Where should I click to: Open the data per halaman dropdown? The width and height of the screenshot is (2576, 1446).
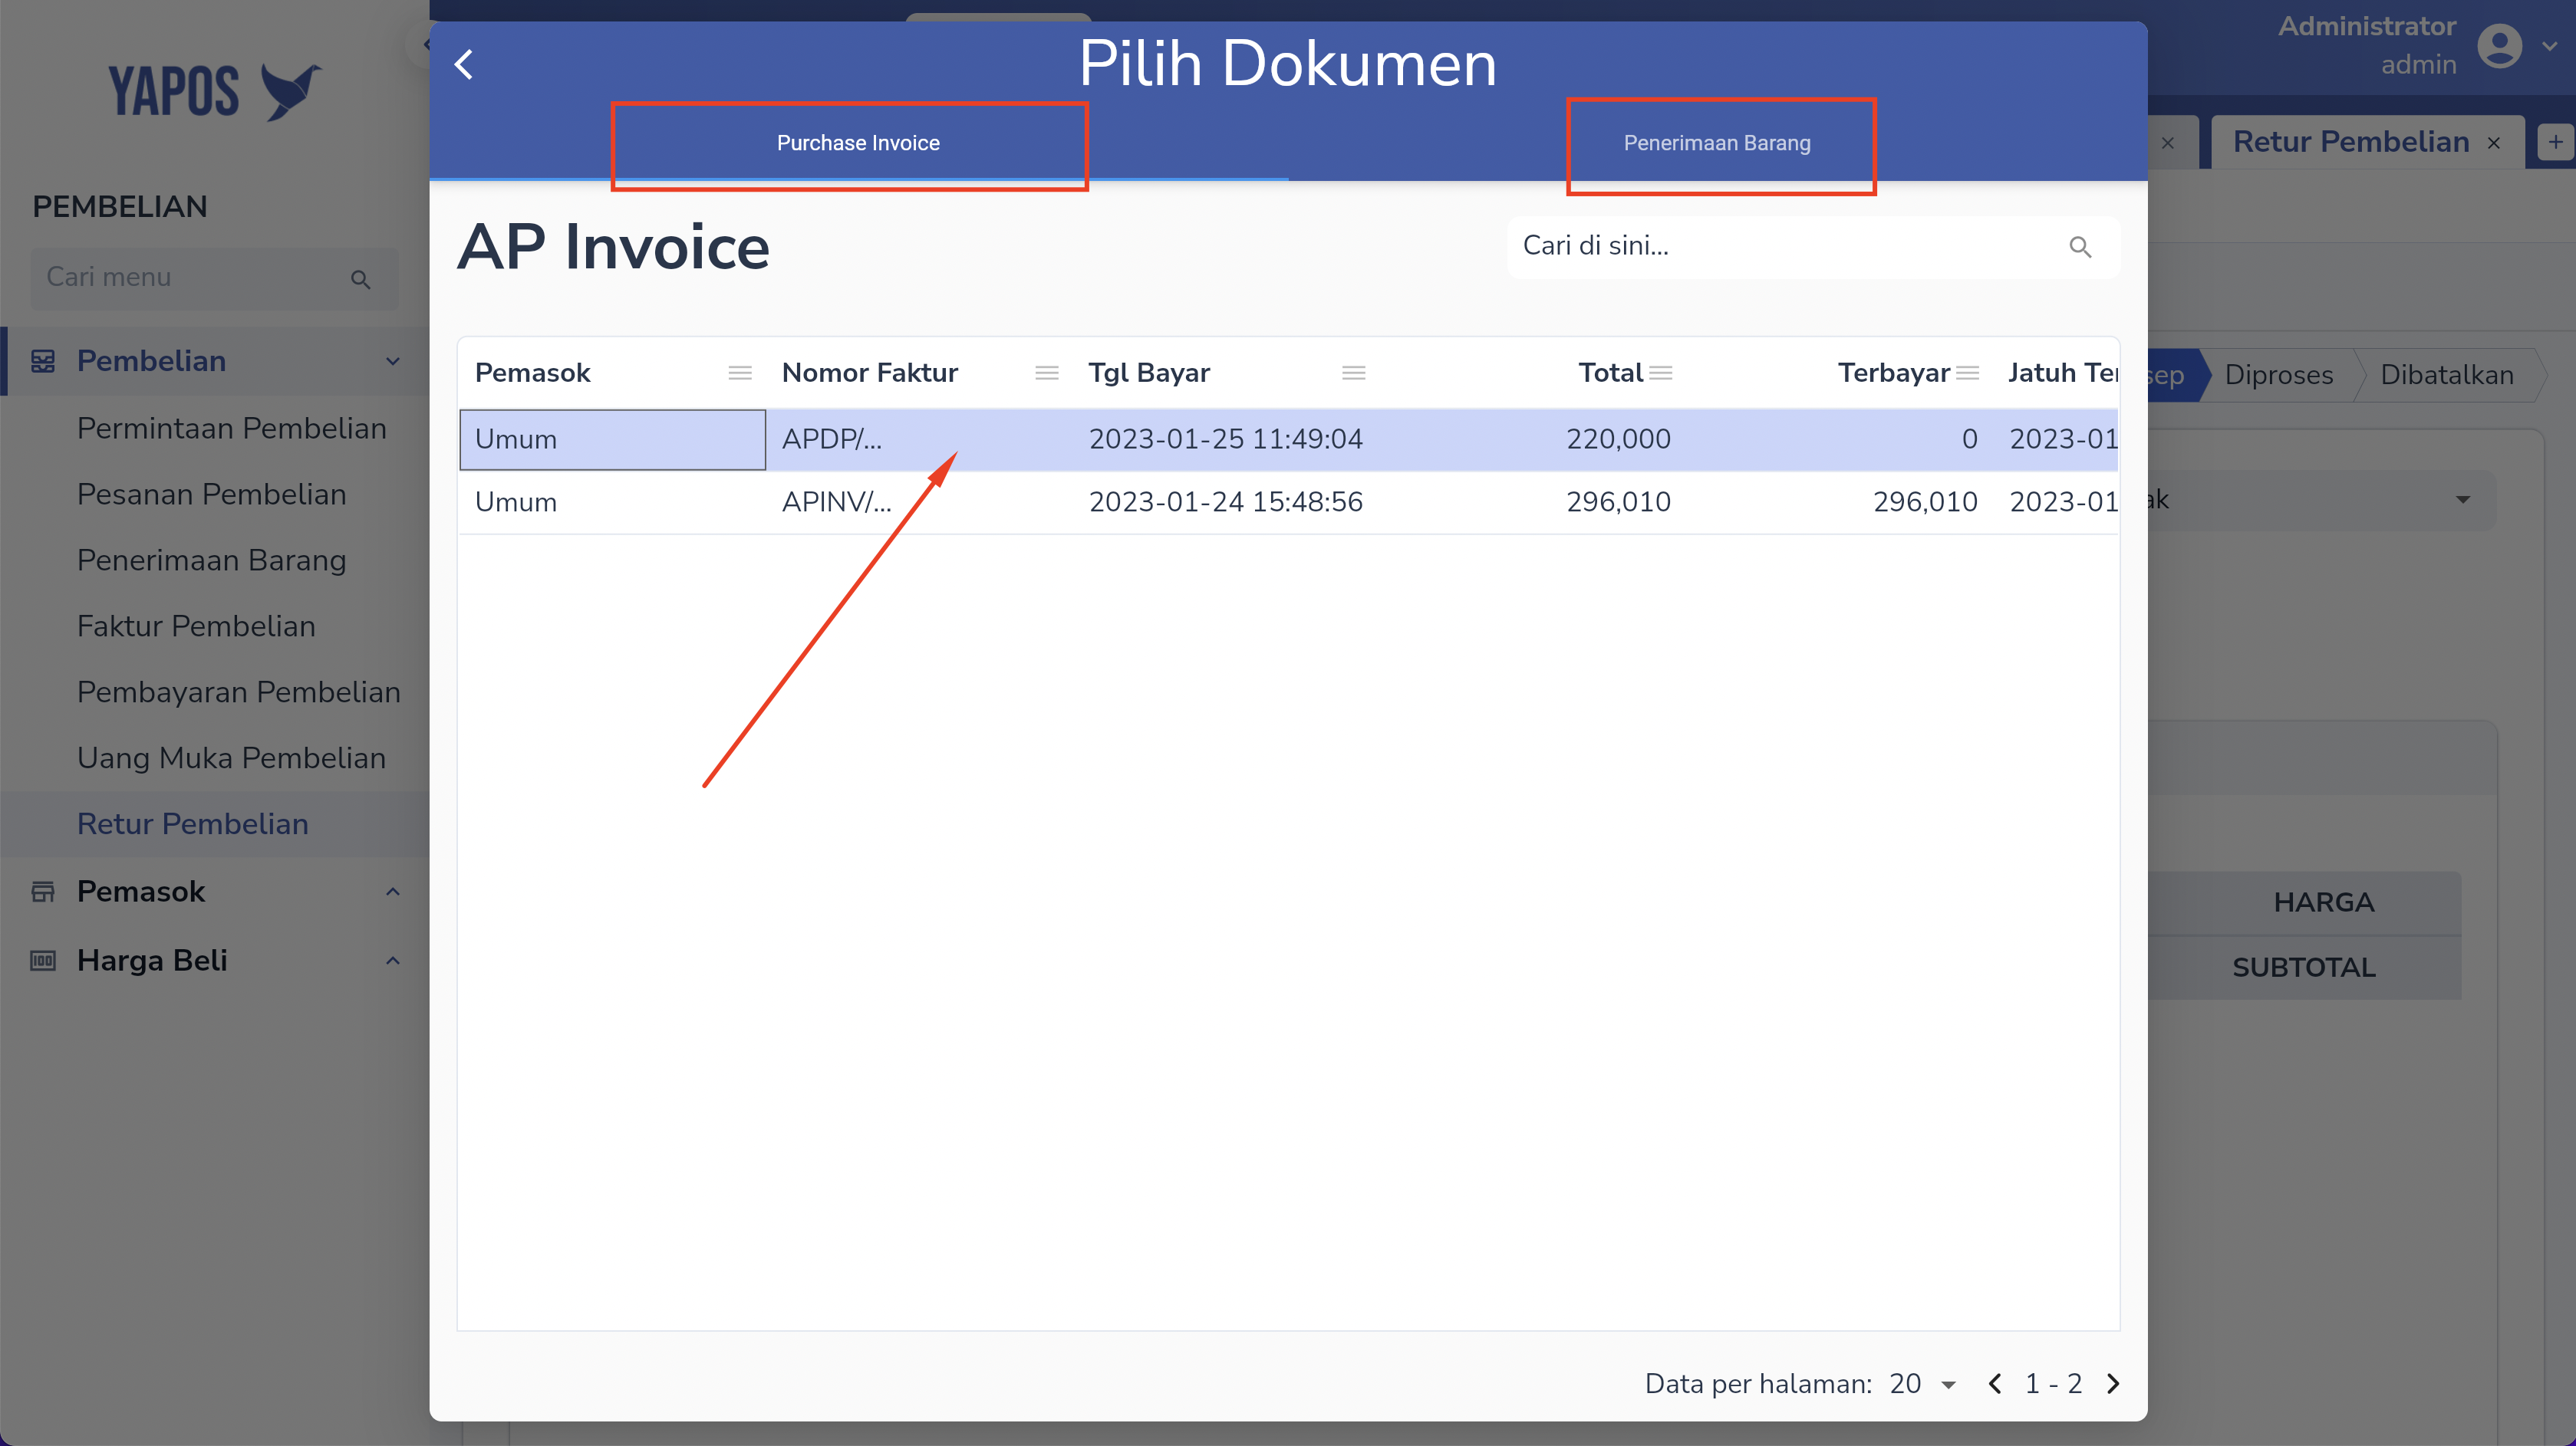pos(1923,1384)
